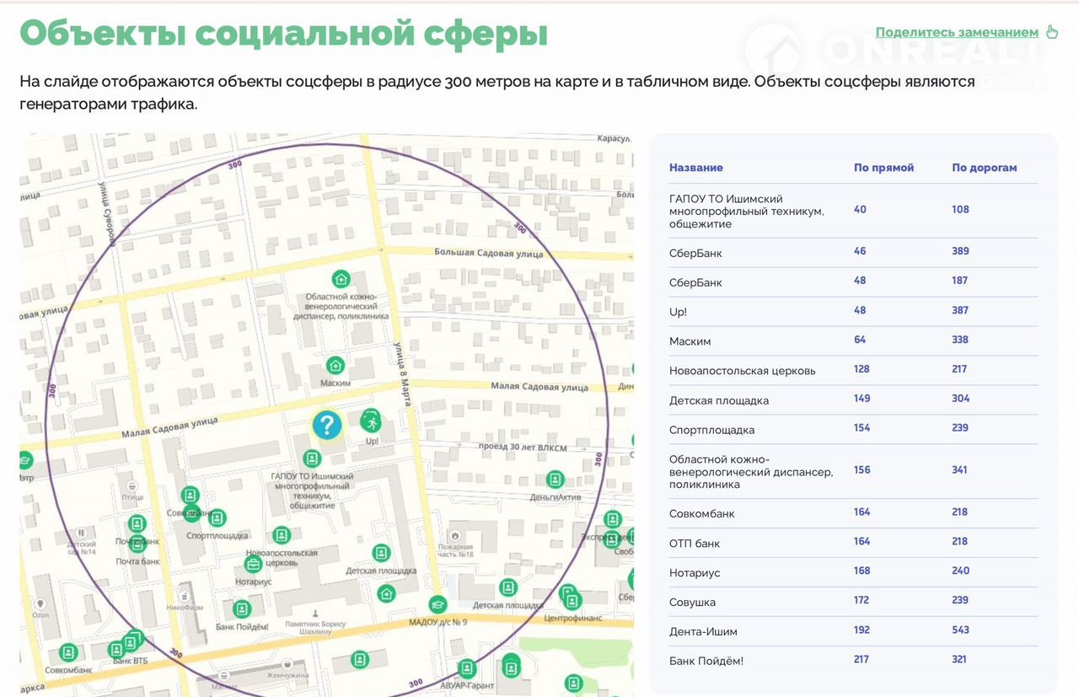Click the Совушка row in the table

point(692,602)
